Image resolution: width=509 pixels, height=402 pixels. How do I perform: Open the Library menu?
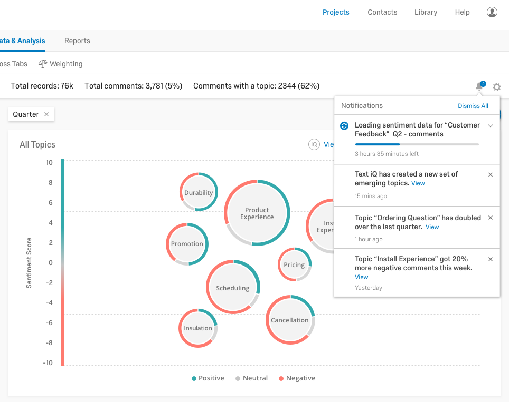click(426, 12)
